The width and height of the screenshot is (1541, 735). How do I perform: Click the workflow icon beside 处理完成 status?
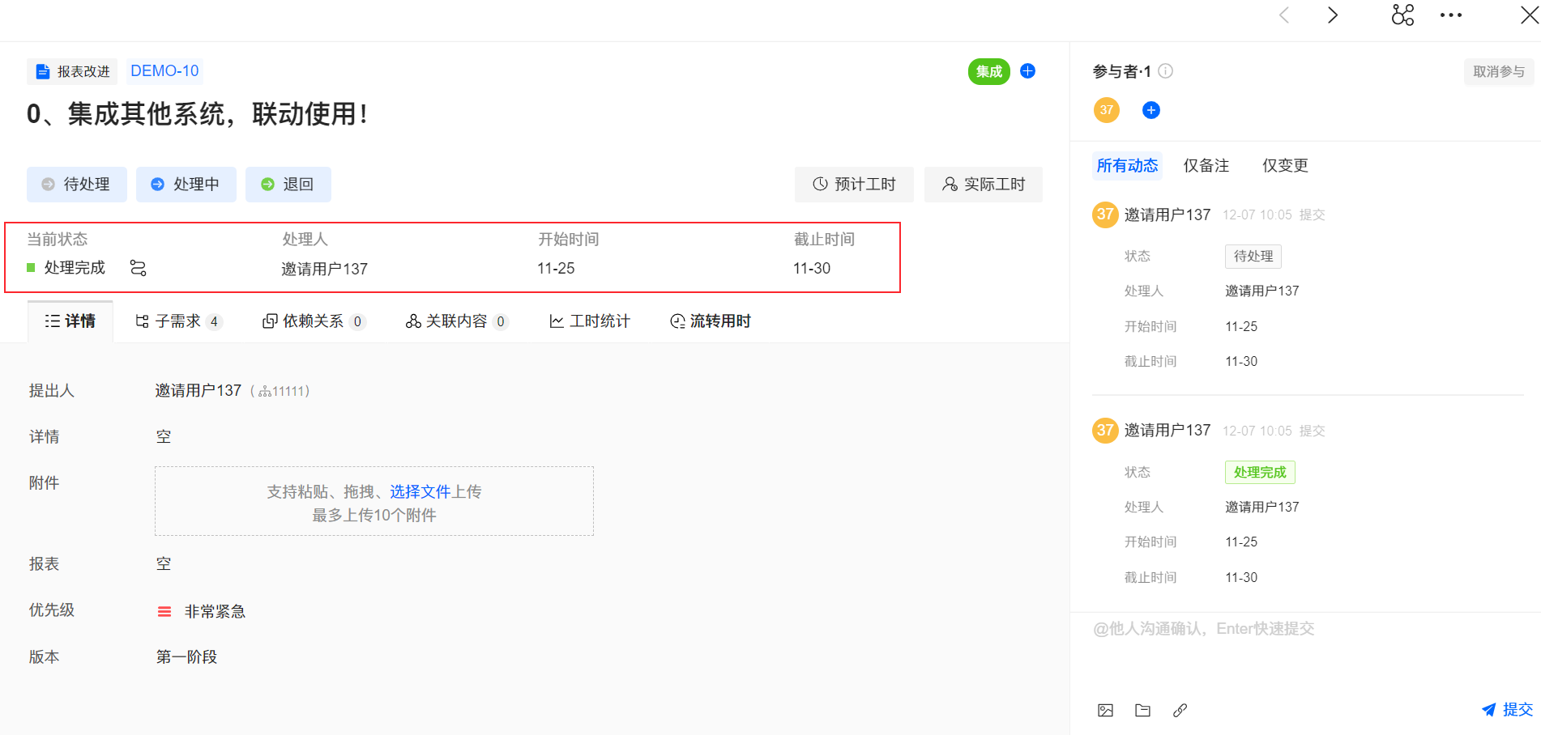coord(139,268)
